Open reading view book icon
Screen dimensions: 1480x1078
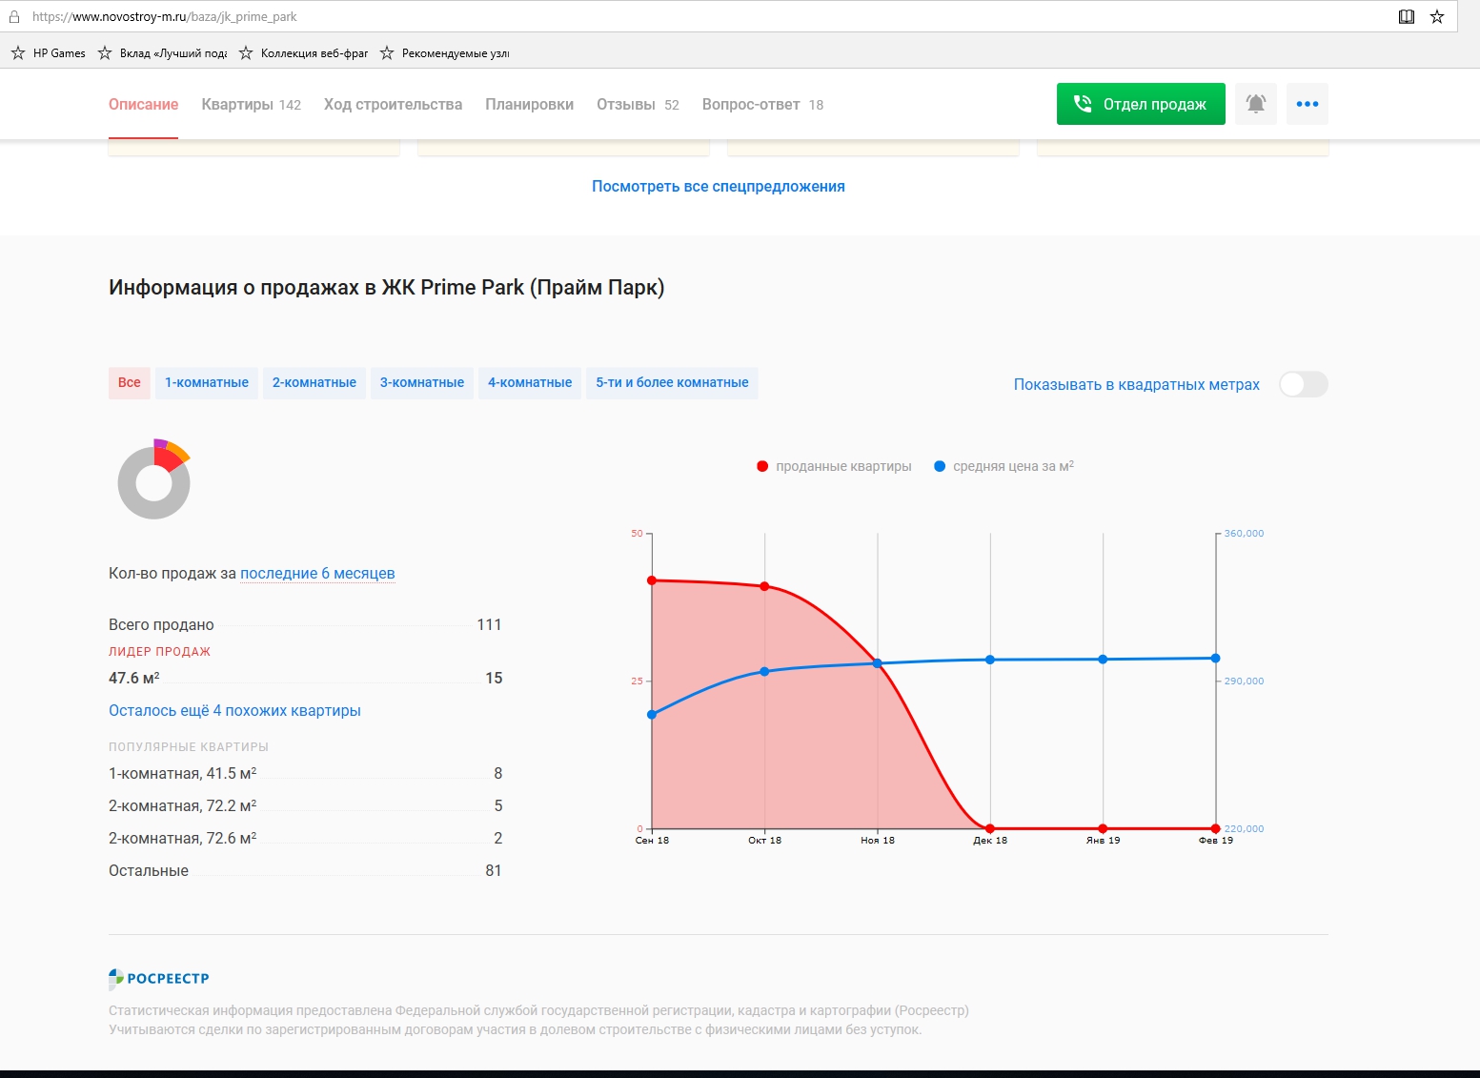1407,16
